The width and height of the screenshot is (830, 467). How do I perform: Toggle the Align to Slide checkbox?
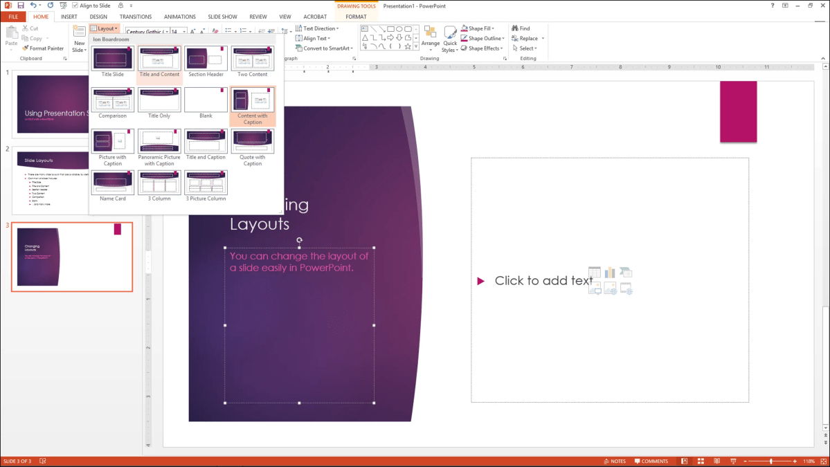(75, 6)
